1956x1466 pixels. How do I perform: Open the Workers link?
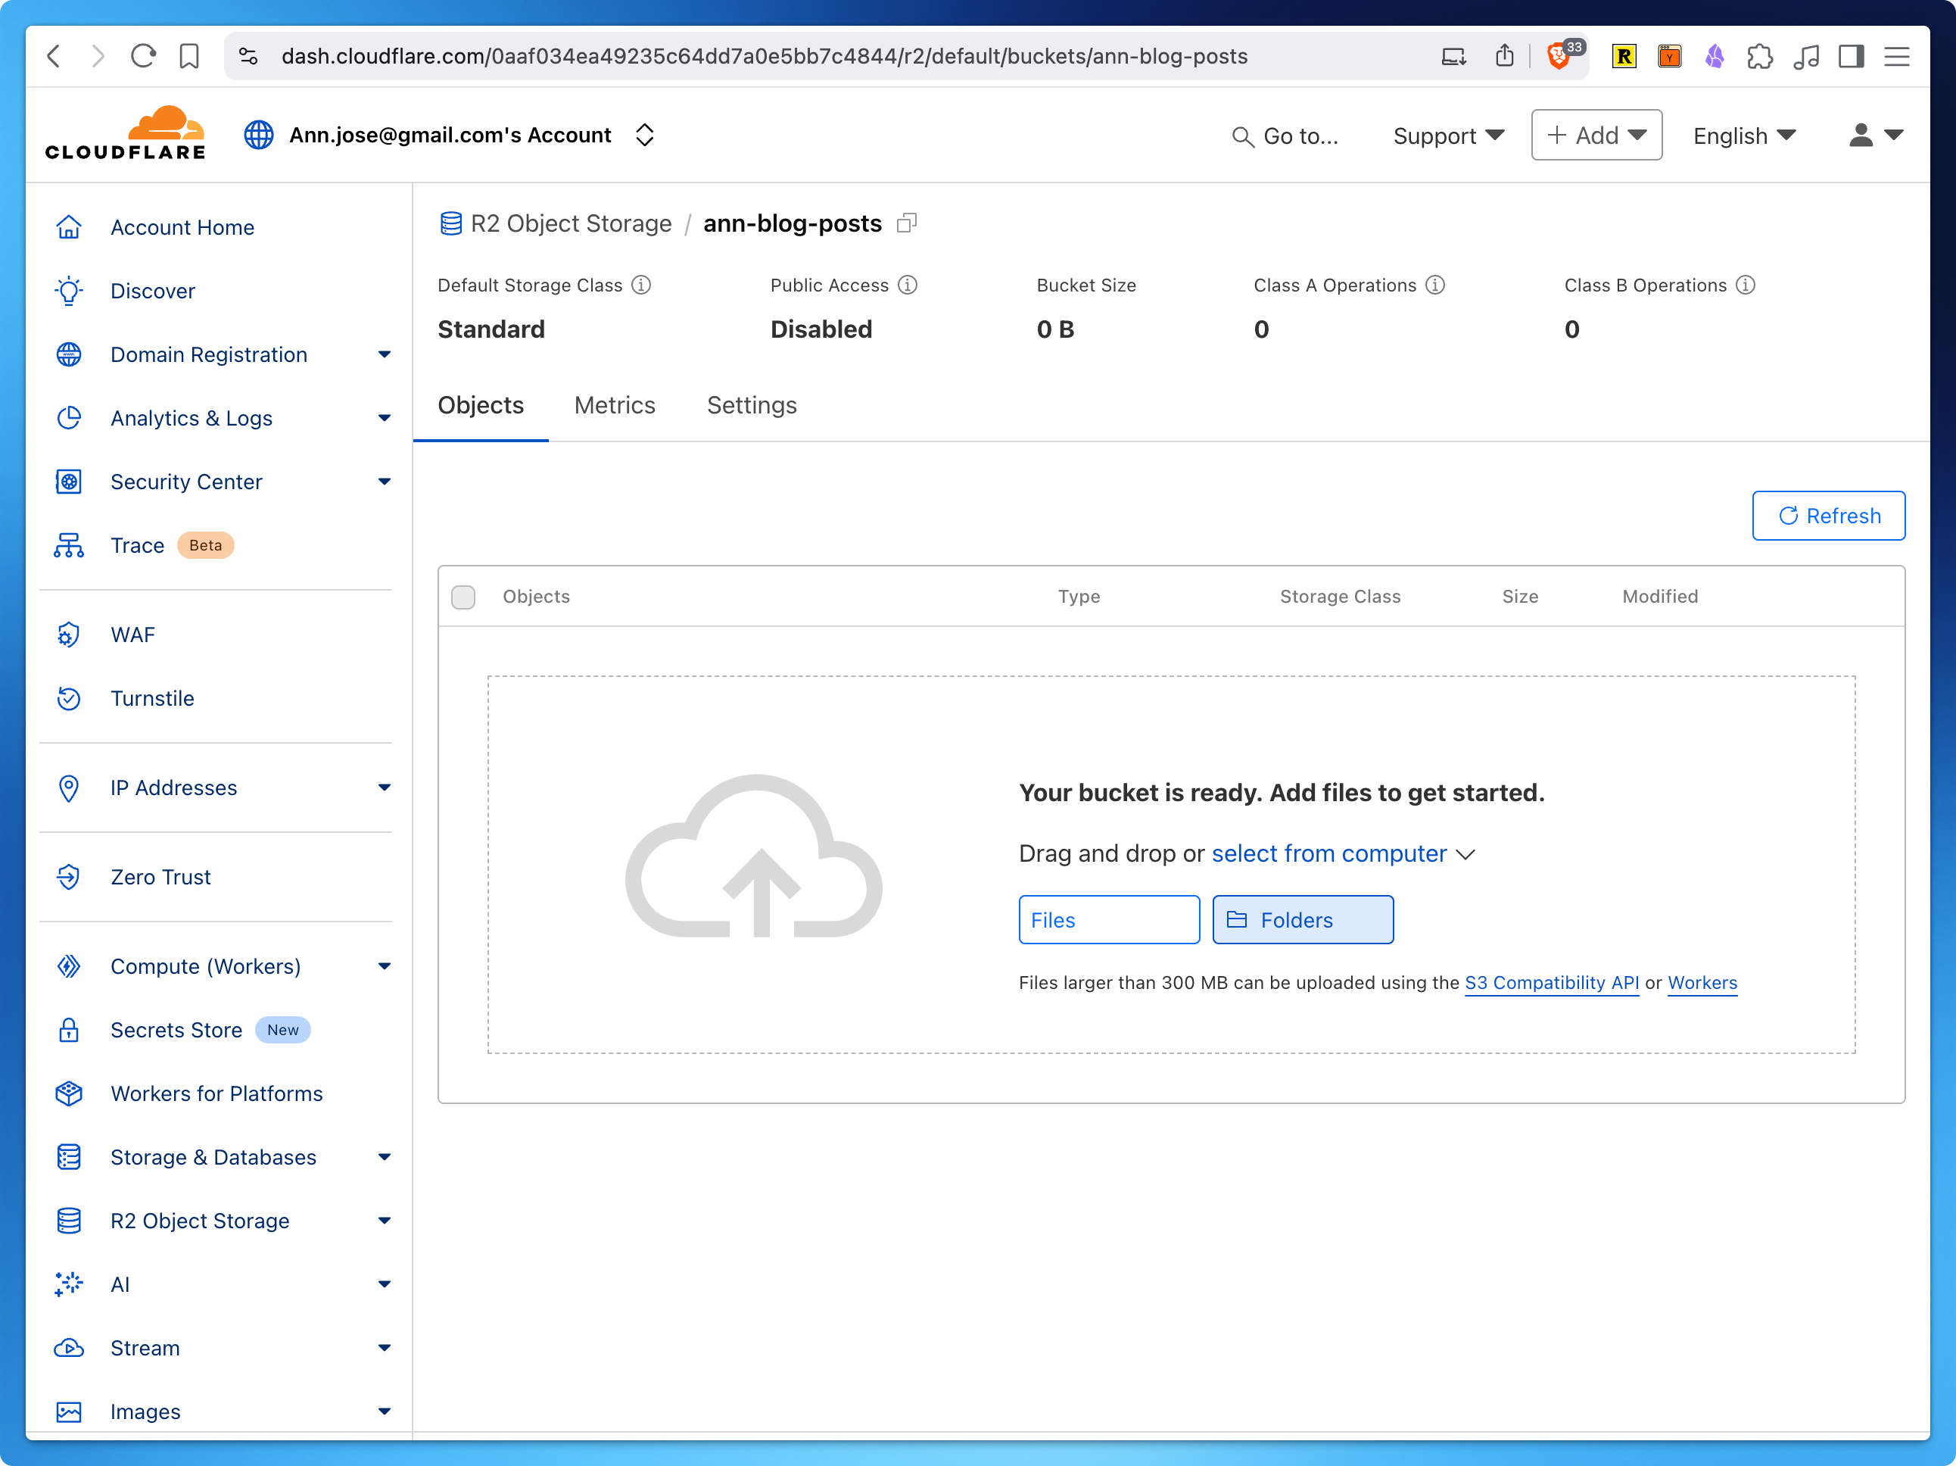click(1702, 983)
